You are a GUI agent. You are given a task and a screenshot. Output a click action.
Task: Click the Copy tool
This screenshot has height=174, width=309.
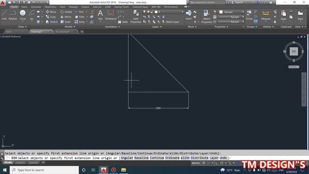(x=51, y=17)
